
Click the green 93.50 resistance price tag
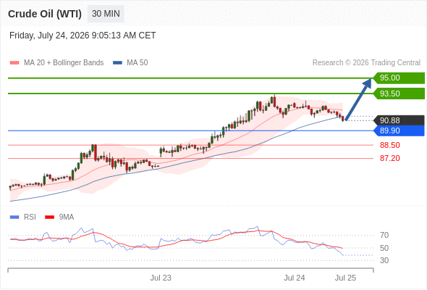(x=399, y=94)
